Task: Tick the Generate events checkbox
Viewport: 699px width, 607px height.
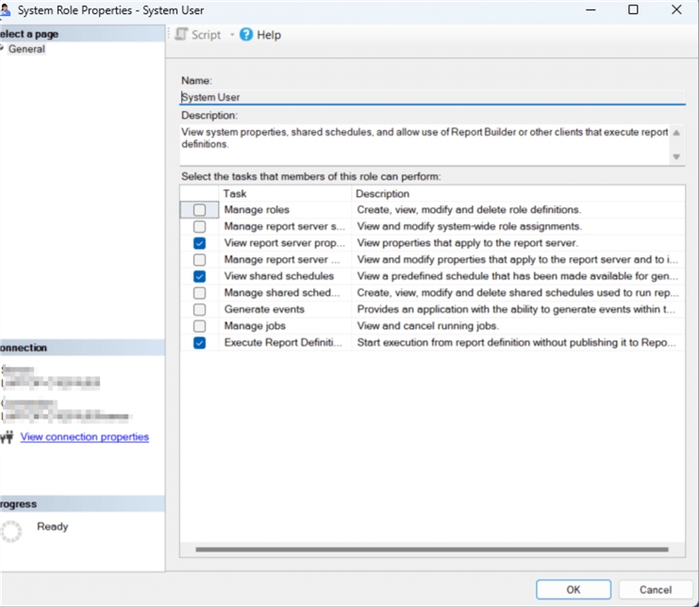Action: click(199, 309)
